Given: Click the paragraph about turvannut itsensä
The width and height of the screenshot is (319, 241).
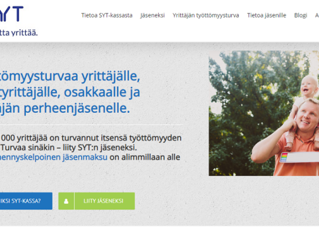Looking at the screenshot, I should point(91,147).
